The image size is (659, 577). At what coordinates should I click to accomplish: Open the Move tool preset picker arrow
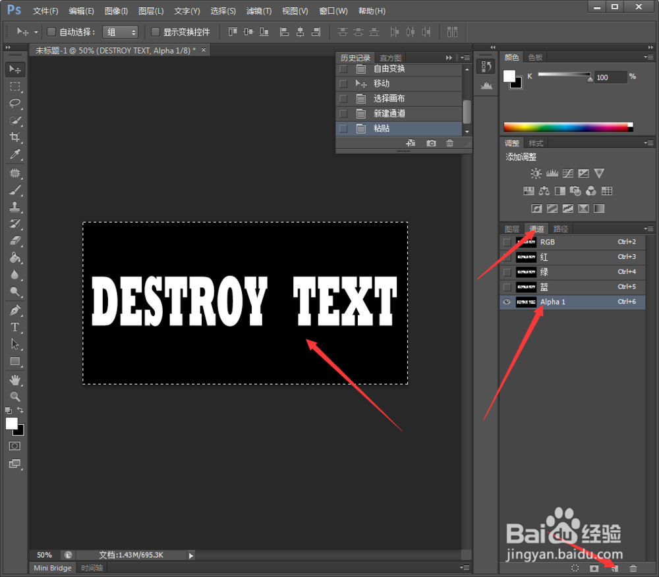tap(36, 32)
